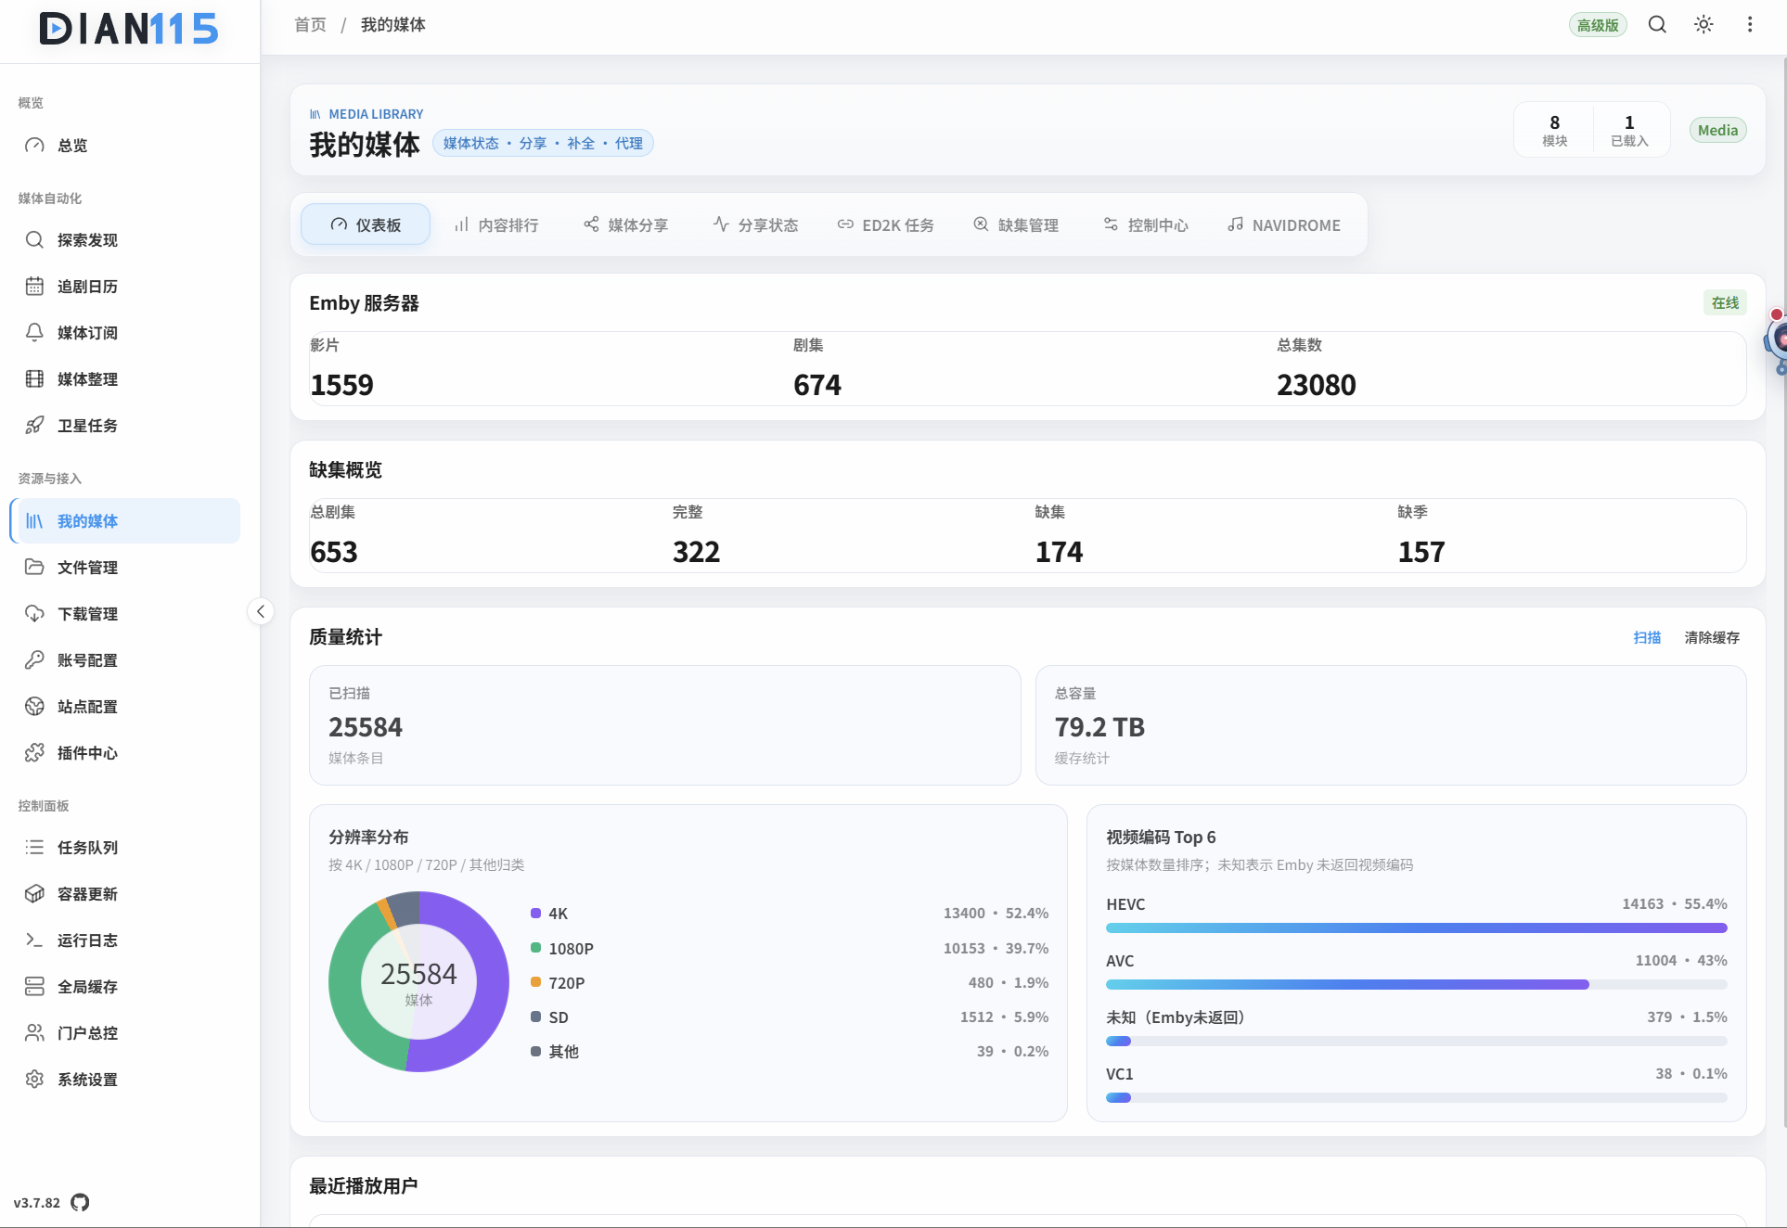
Task: Click the 总集数 value 23080
Action: tap(1316, 385)
